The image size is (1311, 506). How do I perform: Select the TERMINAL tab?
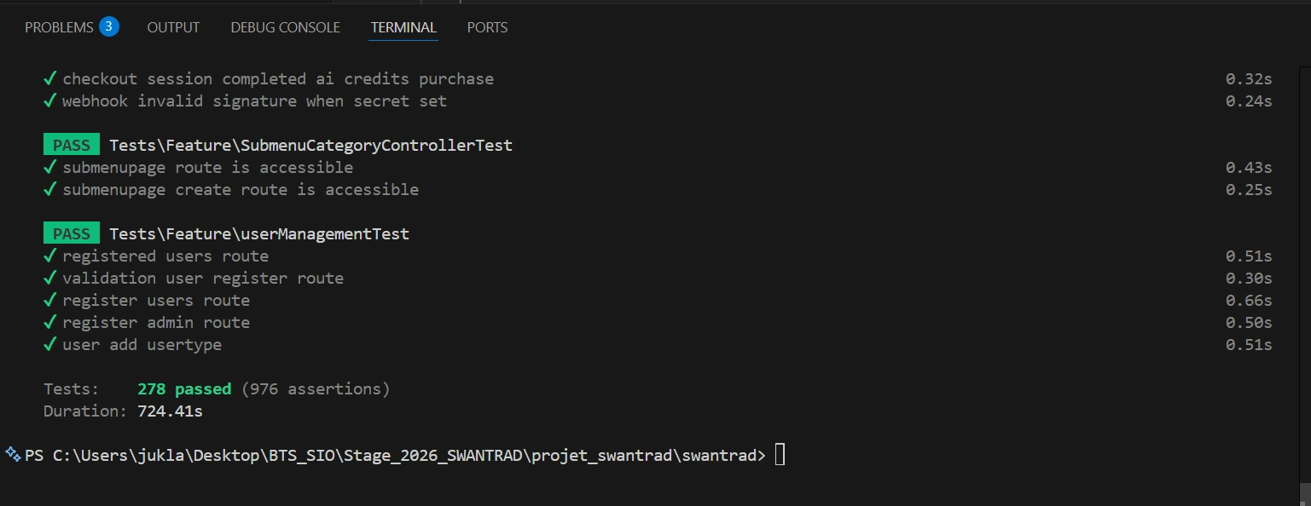(x=403, y=26)
